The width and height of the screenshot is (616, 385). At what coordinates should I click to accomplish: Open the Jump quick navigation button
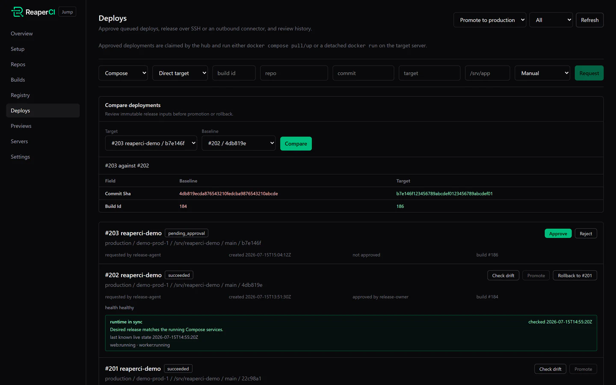coord(67,12)
